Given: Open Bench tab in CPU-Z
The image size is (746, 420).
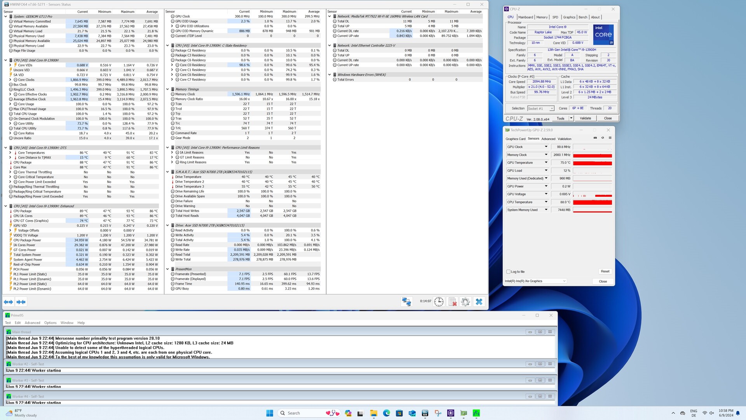Looking at the screenshot, I should pyautogui.click(x=583, y=17).
